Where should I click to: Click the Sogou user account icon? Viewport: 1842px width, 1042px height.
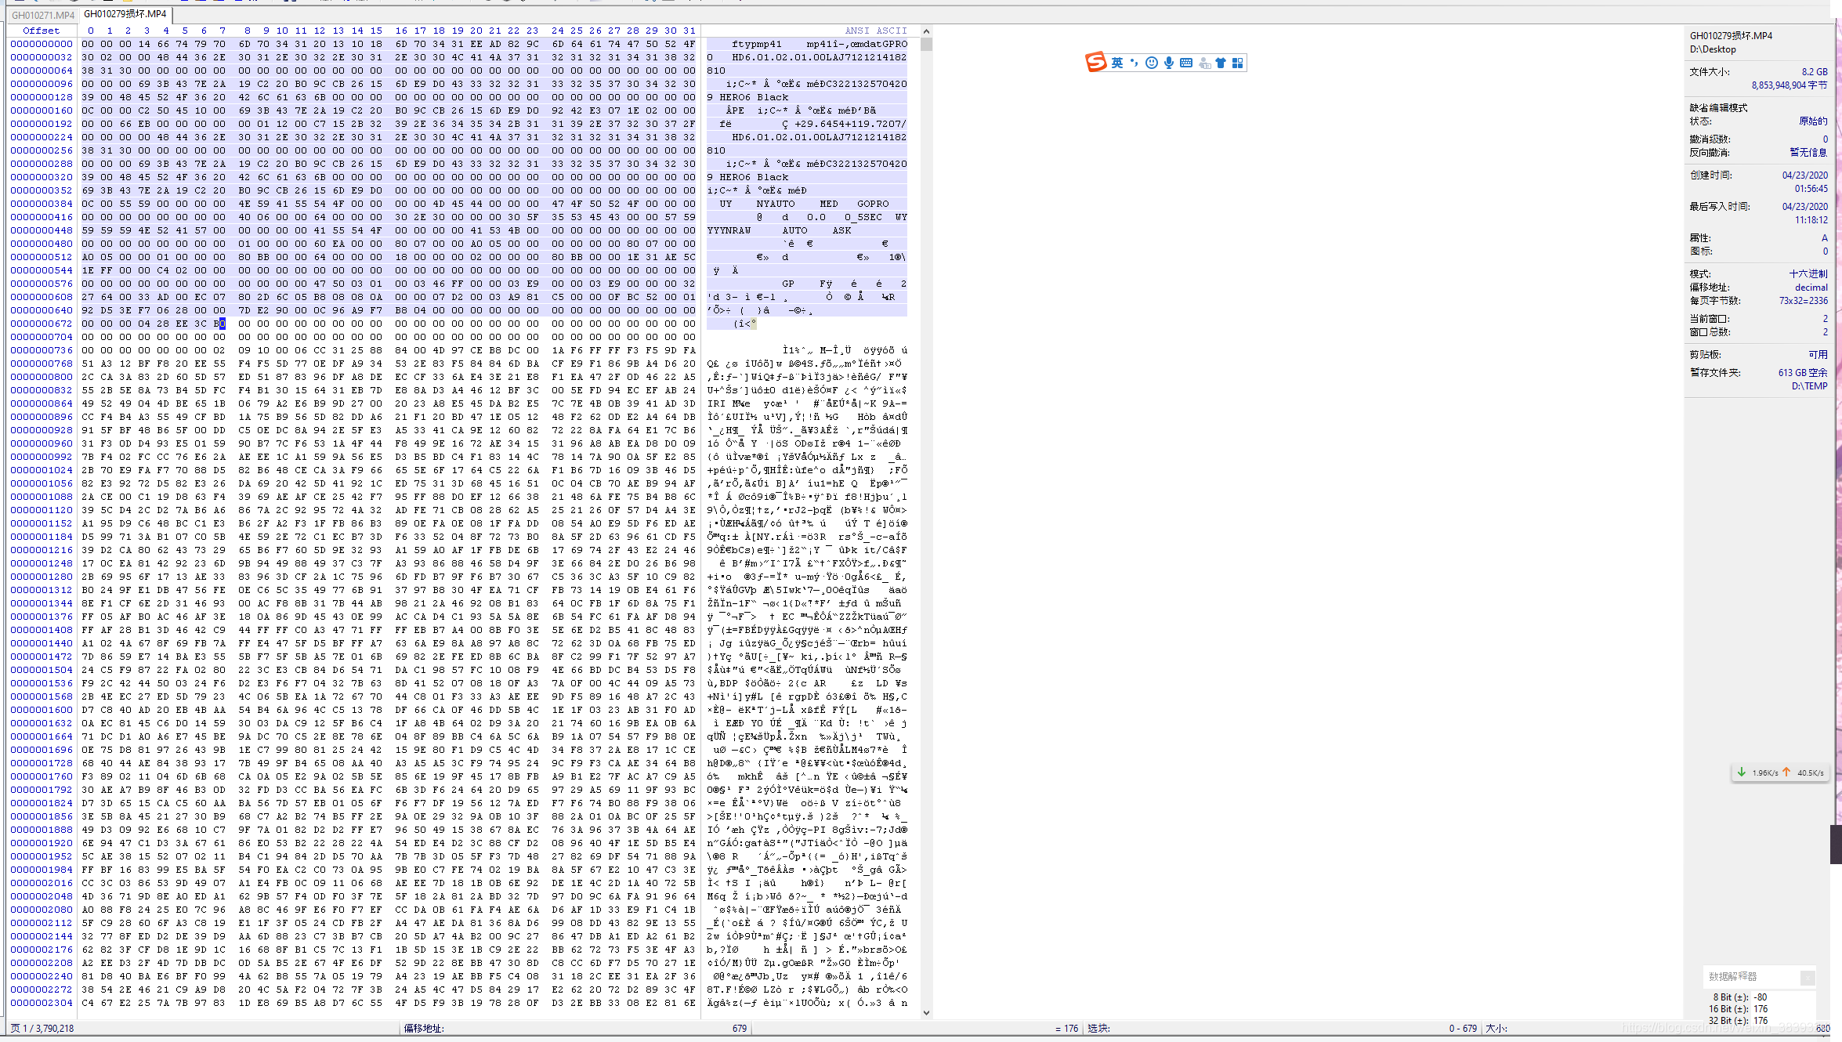(x=1204, y=63)
